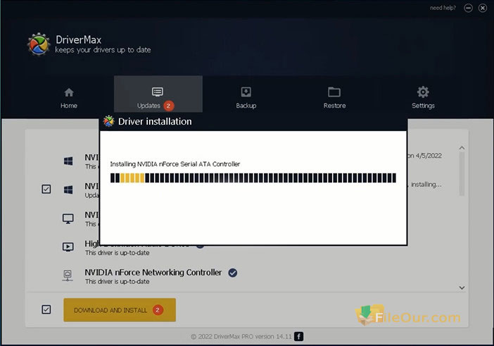494x346 pixels.
Task: Click the scroll up arrow of driver list
Action: 462,147
